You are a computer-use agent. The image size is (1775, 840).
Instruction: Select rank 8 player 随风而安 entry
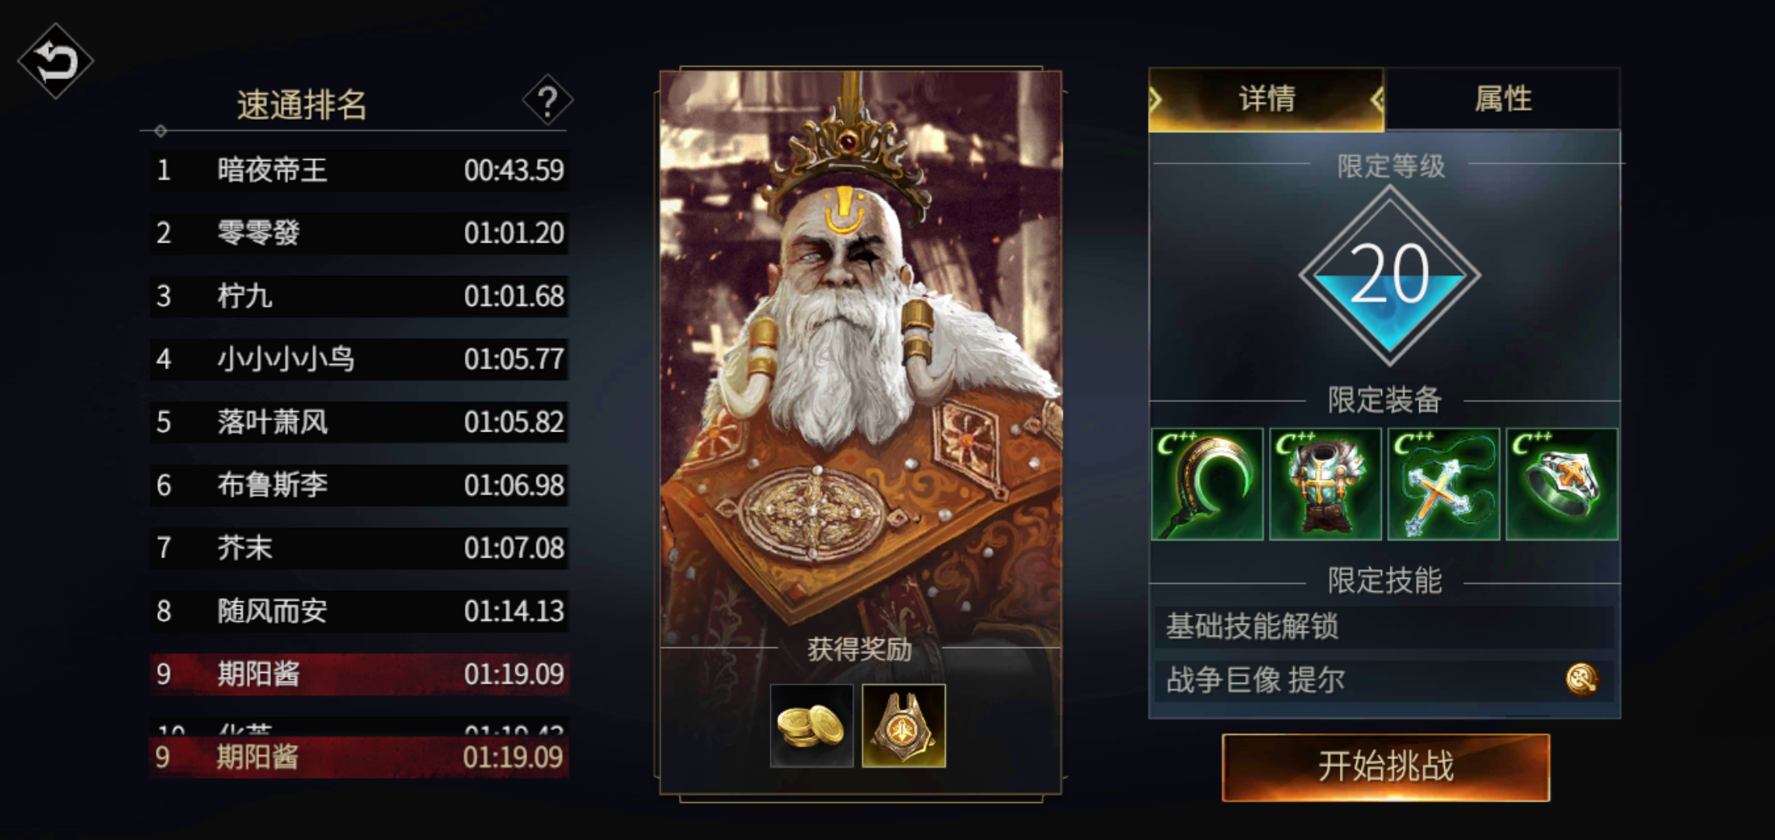point(359,611)
